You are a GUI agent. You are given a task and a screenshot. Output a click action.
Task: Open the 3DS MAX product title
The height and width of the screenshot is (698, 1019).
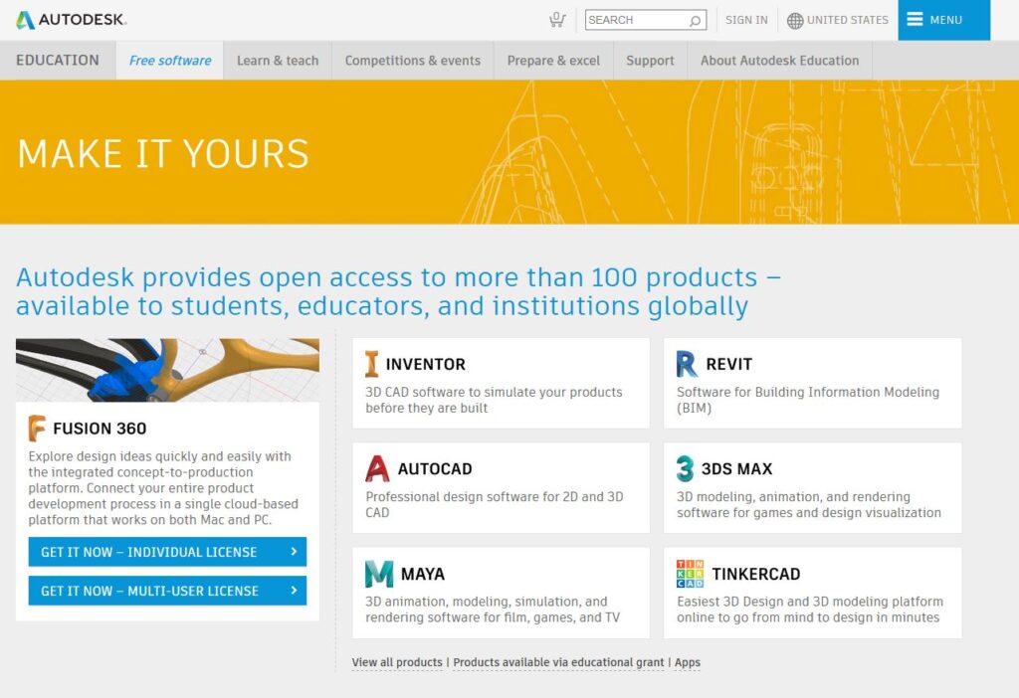(737, 468)
